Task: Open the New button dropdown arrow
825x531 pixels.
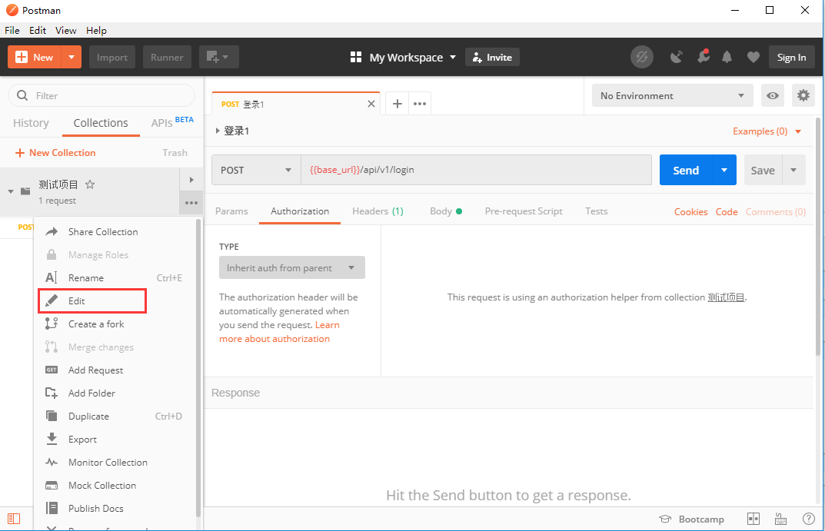Action: pos(72,58)
